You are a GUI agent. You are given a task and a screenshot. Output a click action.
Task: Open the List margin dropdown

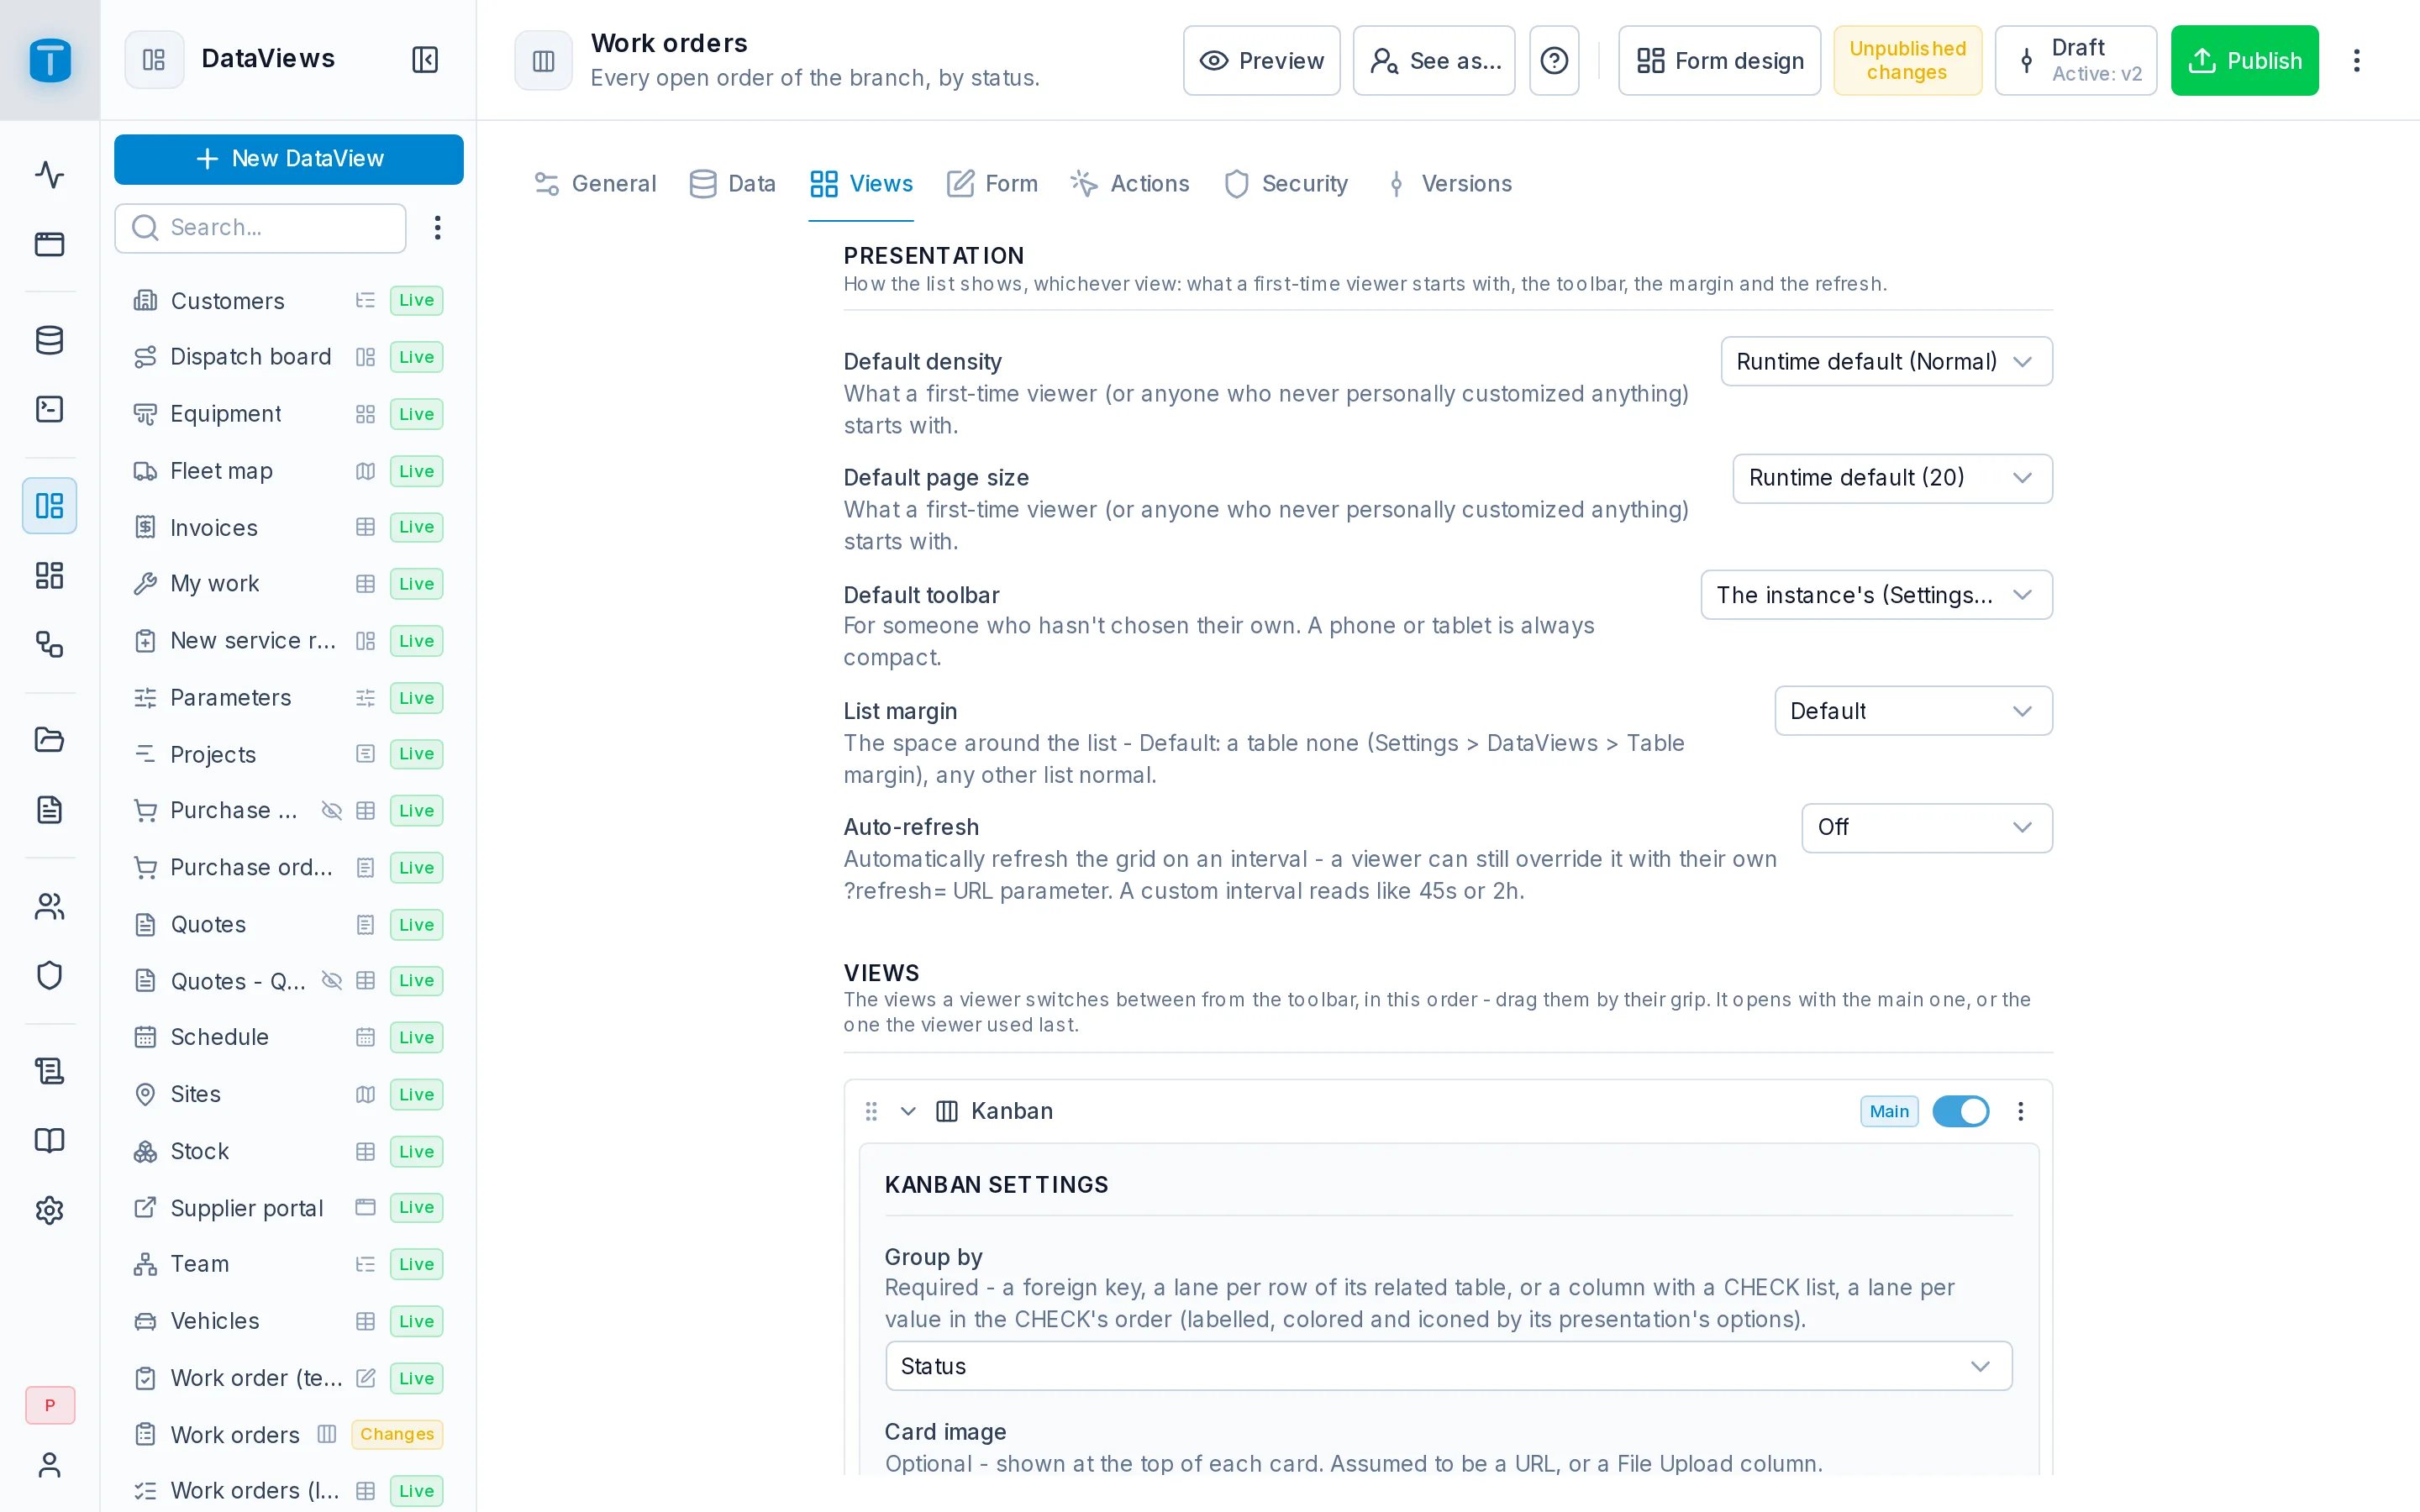(x=1913, y=711)
